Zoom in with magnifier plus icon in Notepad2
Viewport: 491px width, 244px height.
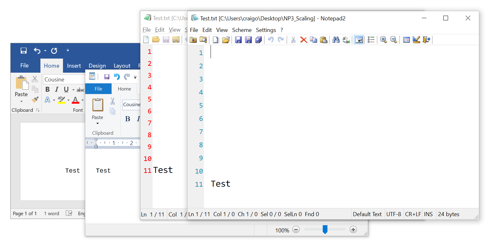pyautogui.click(x=384, y=40)
